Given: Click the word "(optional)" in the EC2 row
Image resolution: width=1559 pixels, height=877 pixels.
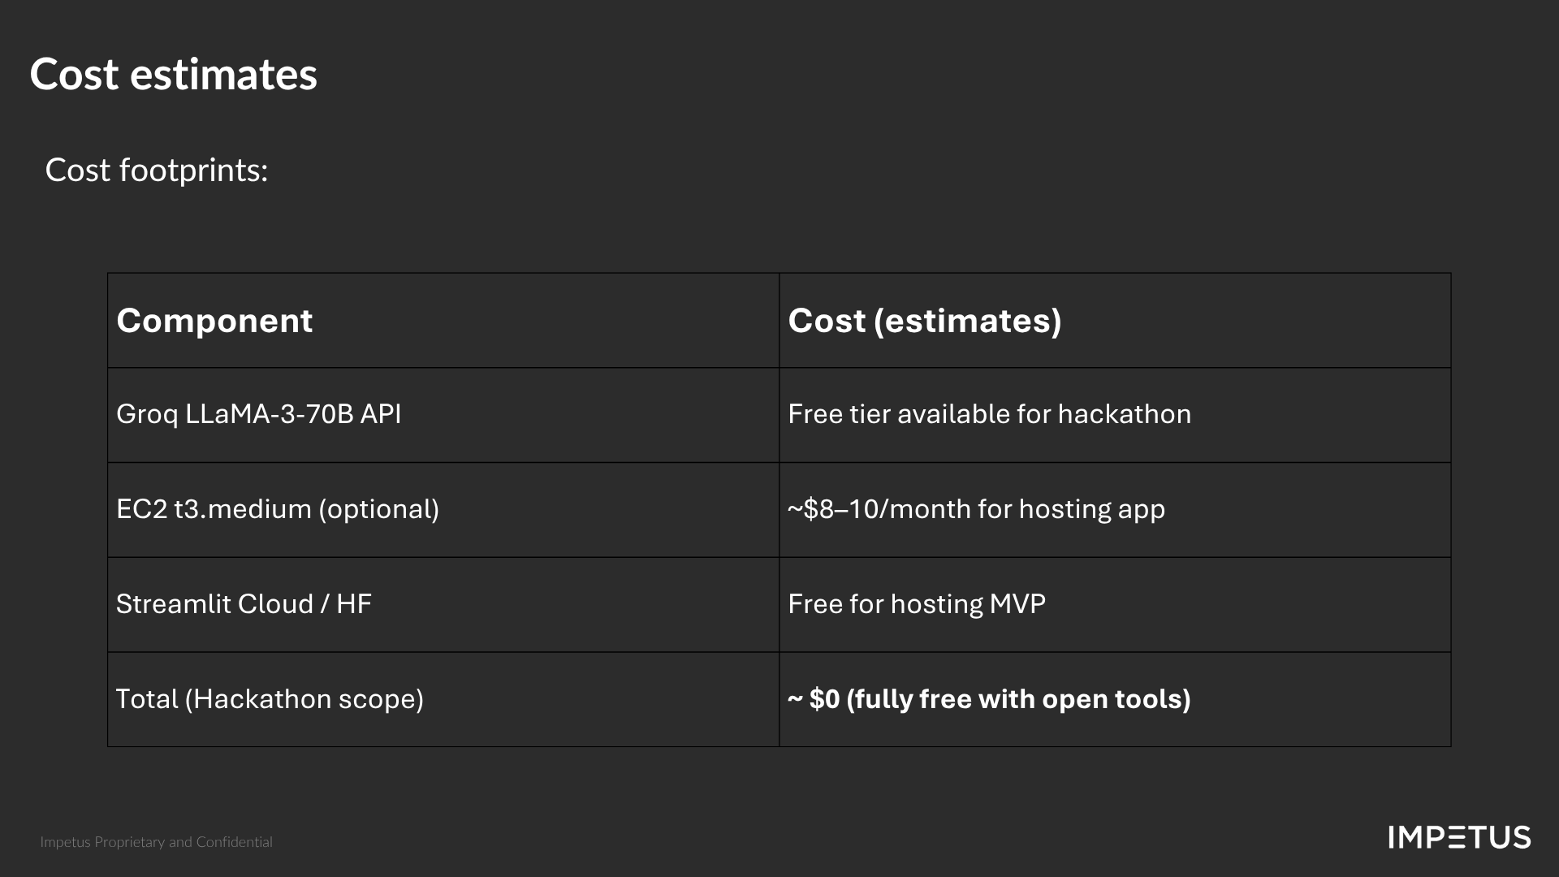Looking at the screenshot, I should (x=379, y=509).
